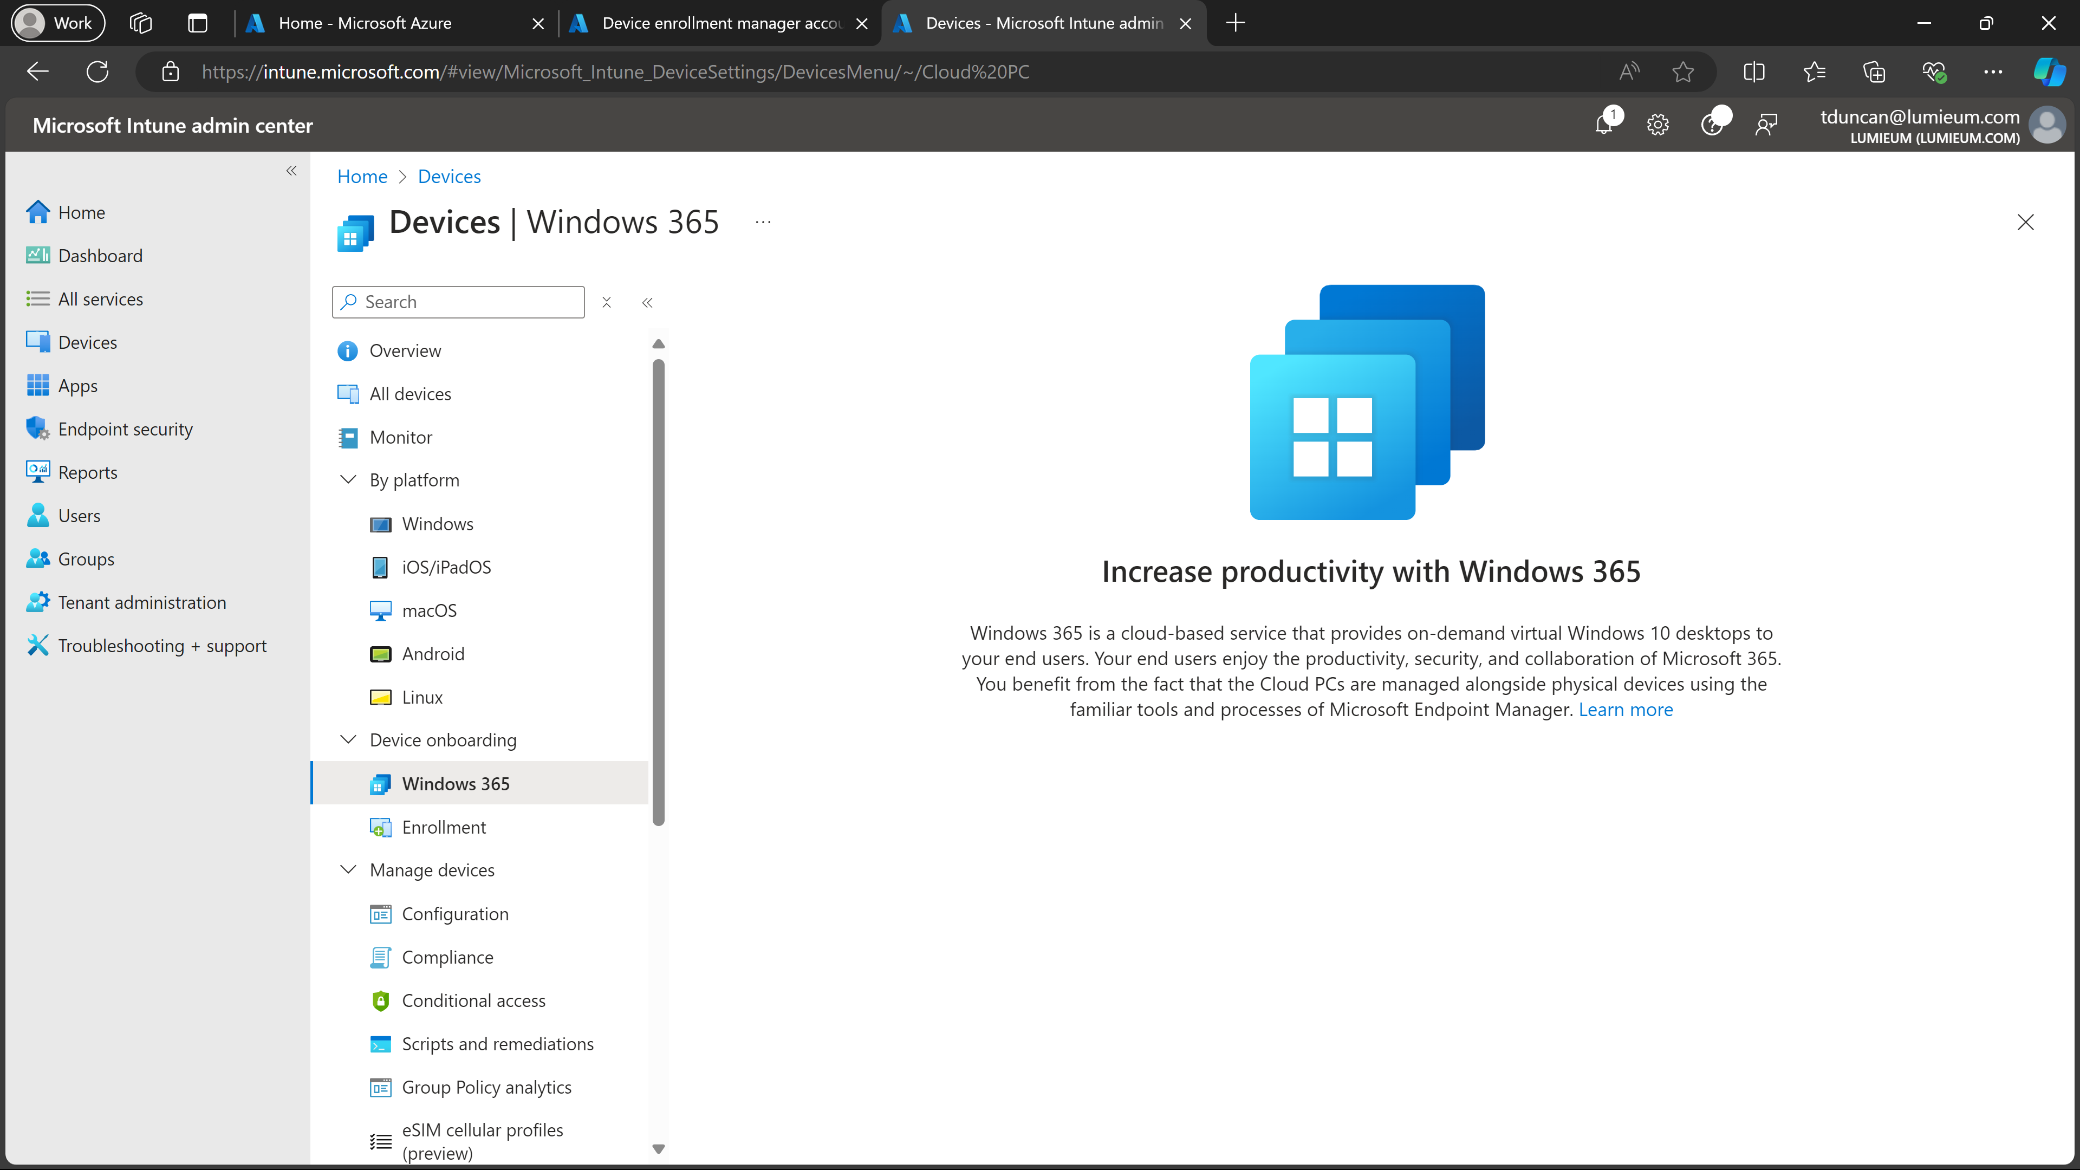Close the Home - Microsoft Azure tab
The width and height of the screenshot is (2080, 1170).
click(538, 23)
